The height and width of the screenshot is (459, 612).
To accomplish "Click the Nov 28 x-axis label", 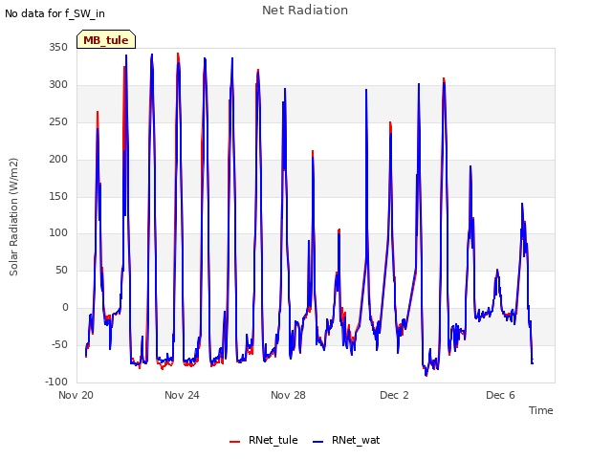I will 288,395.
